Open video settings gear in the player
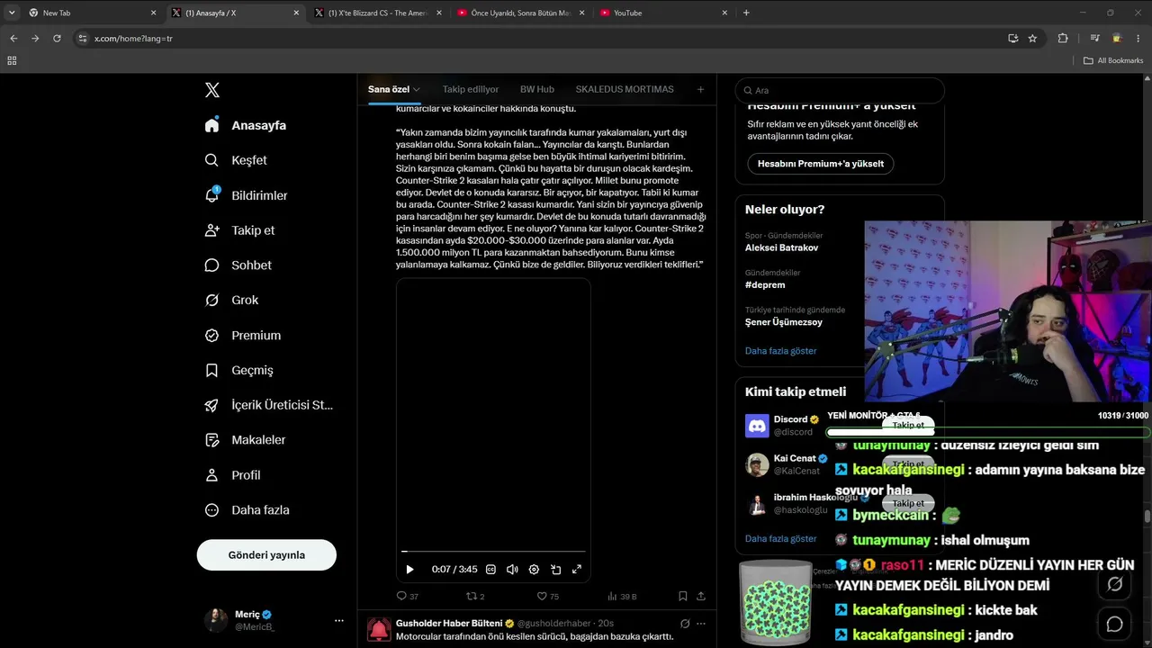Viewport: 1152px width, 648px height. [x=534, y=569]
